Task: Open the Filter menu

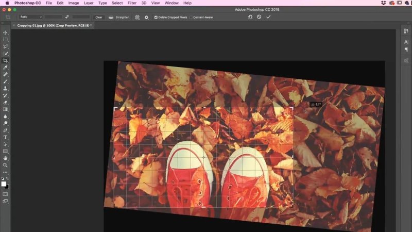Action: click(132, 3)
